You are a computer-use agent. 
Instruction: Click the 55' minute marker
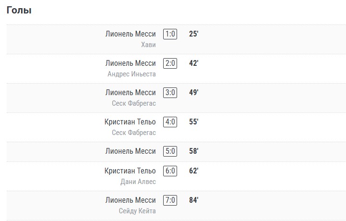(x=194, y=122)
